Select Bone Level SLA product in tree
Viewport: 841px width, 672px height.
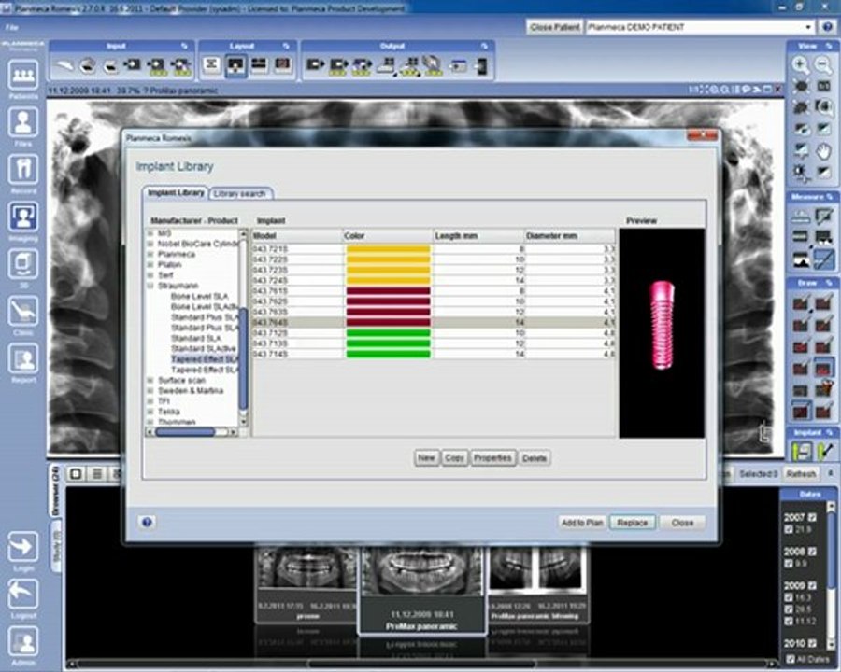click(x=199, y=297)
